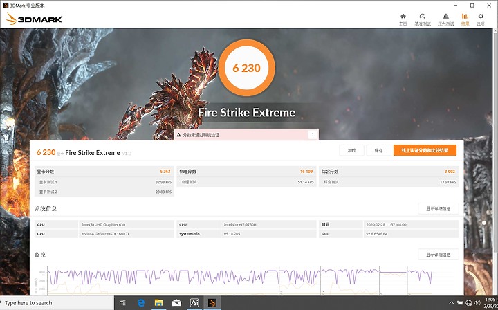Screen dimensions: 498x310
Task: Click the 3DMark title bar app icon
Action: 6,6
